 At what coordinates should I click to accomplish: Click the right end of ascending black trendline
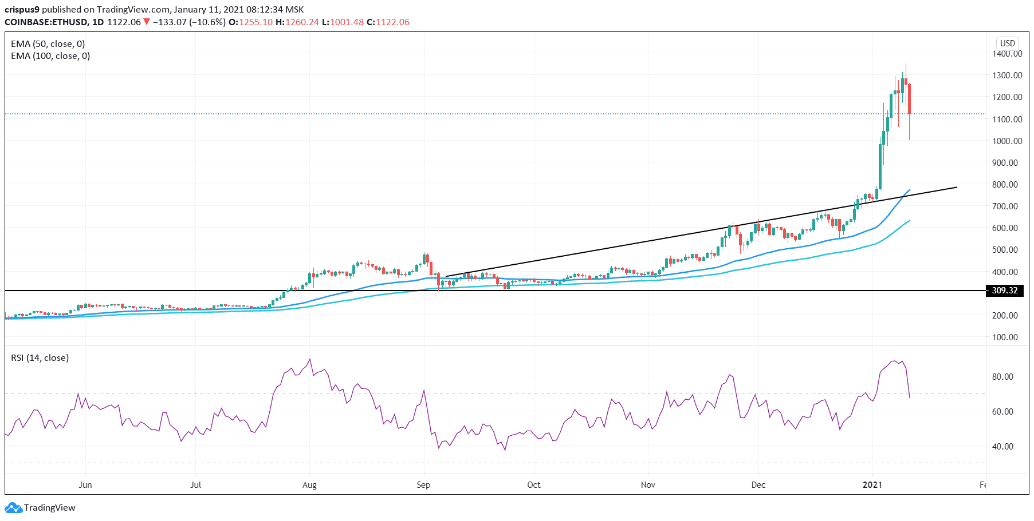pyautogui.click(x=957, y=187)
